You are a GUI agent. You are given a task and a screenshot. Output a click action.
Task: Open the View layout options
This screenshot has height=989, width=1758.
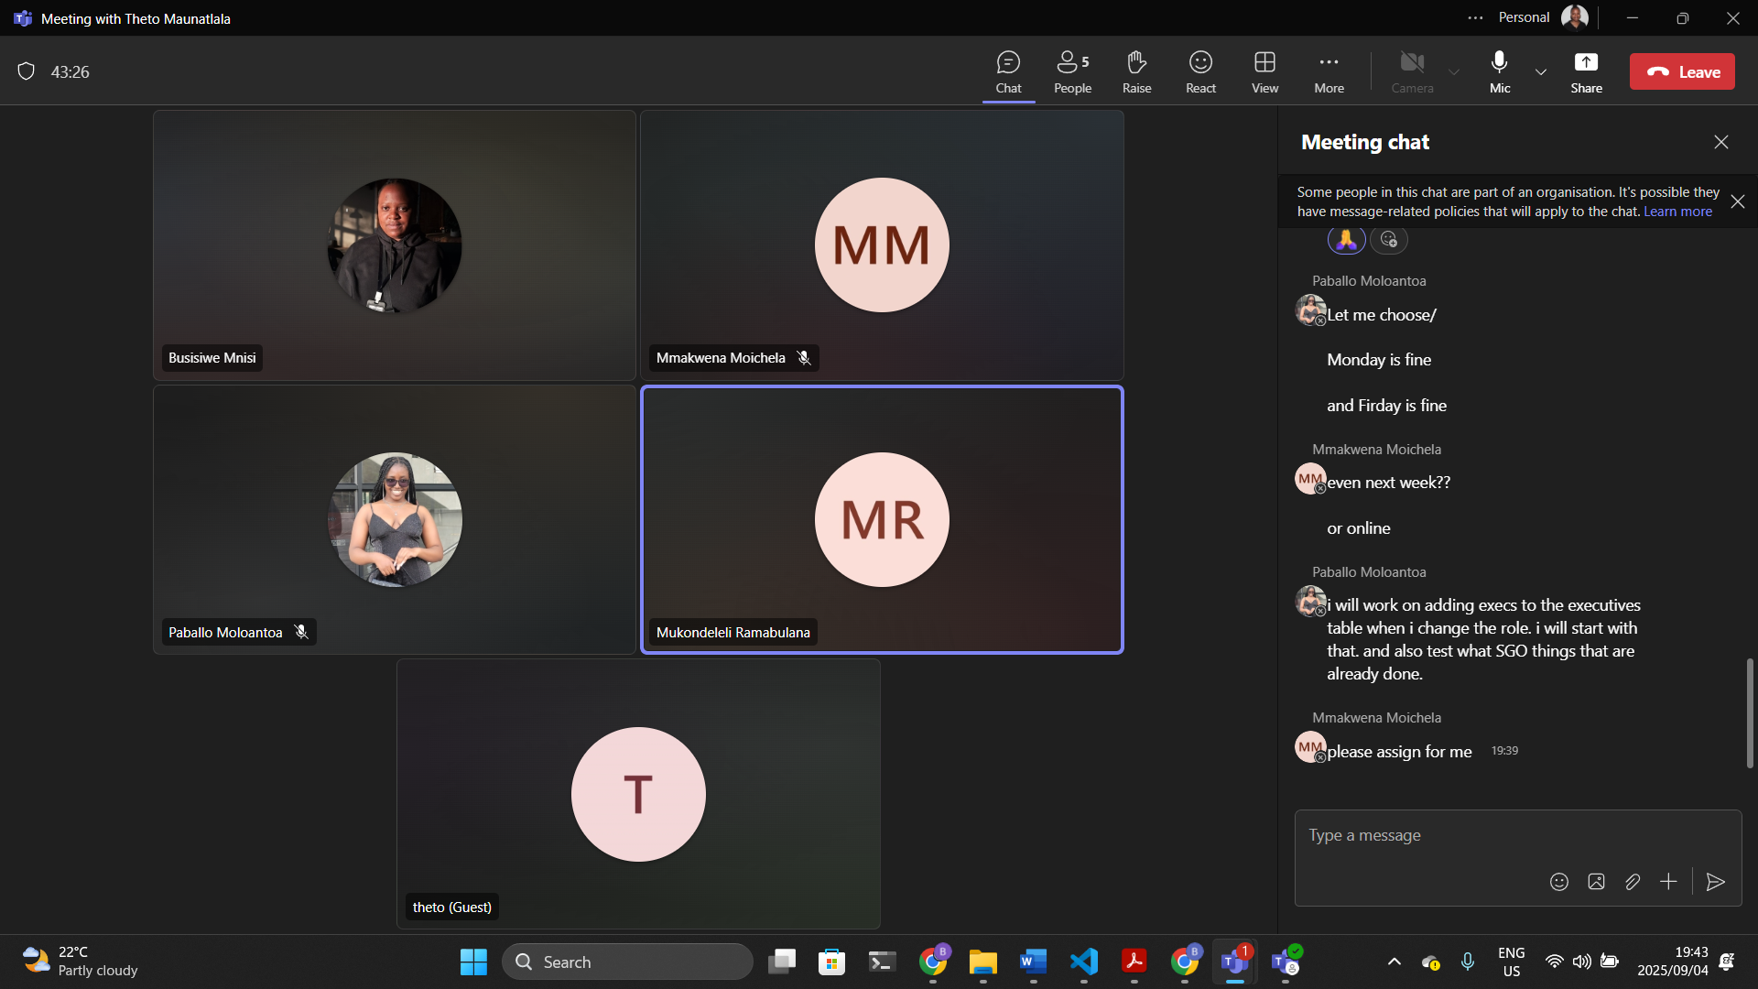(1264, 72)
